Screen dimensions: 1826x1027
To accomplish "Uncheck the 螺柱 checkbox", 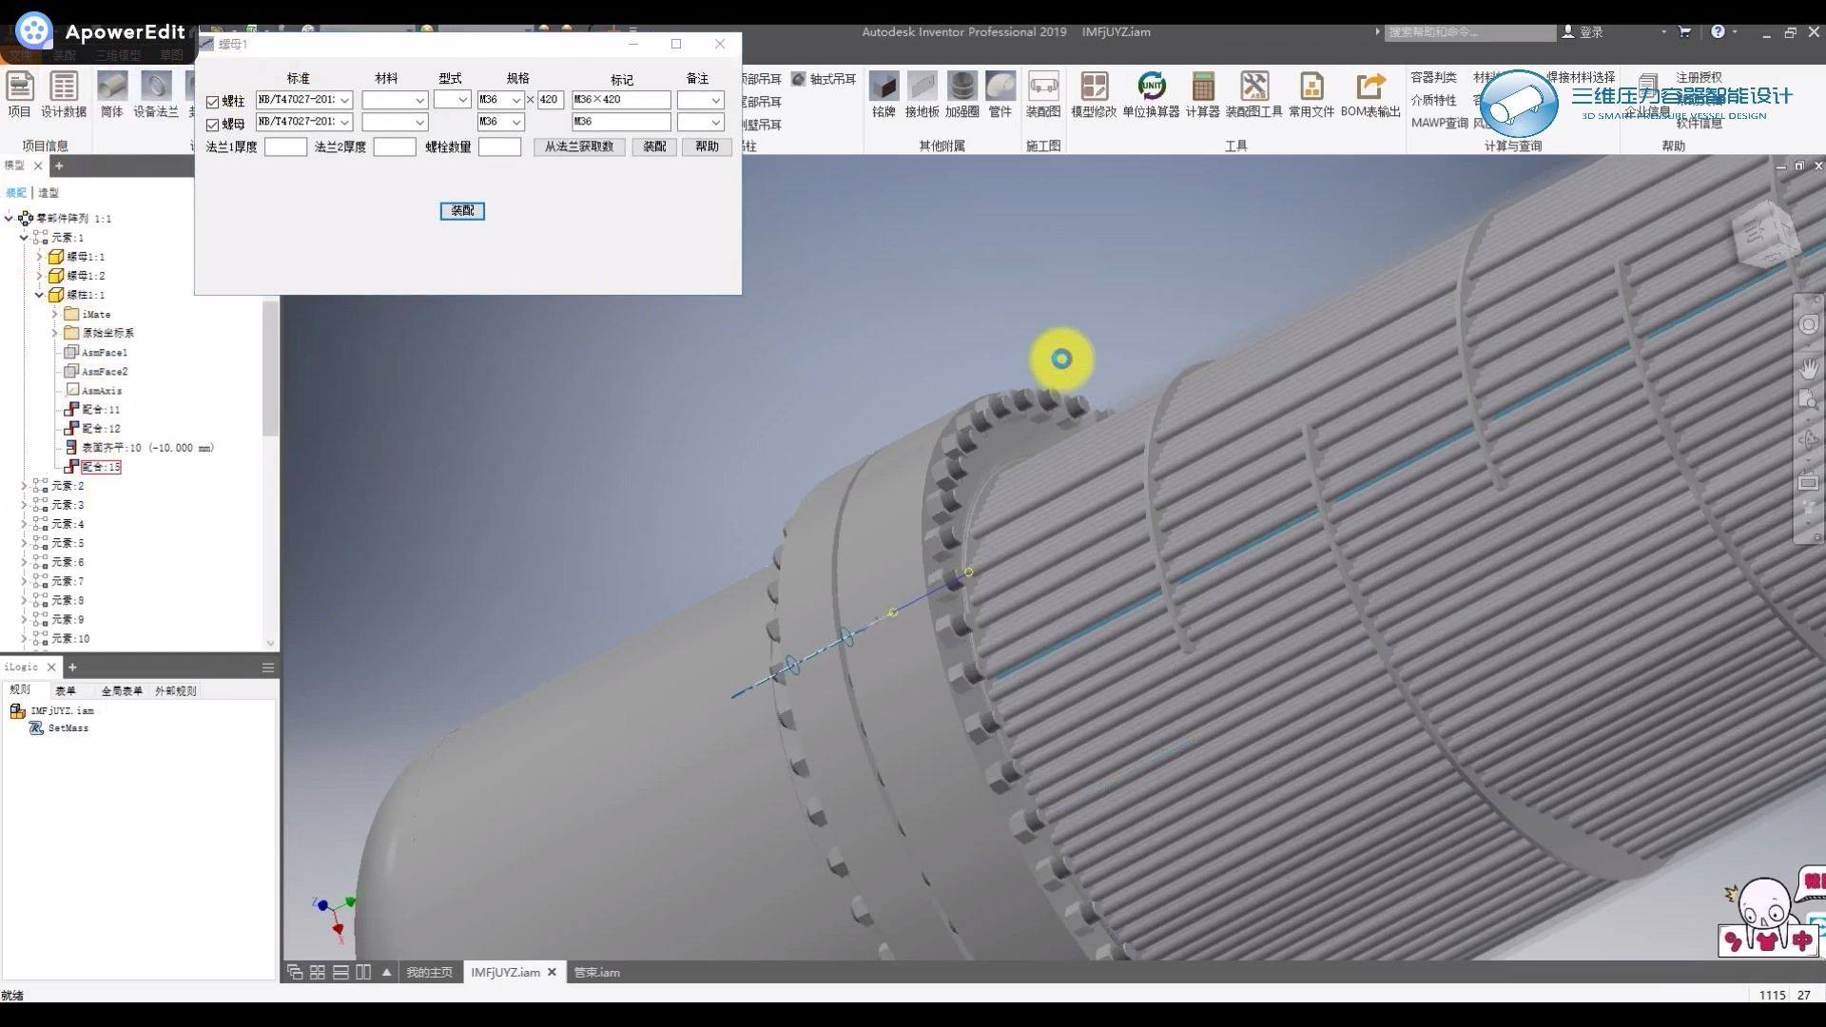I will pos(212,102).
